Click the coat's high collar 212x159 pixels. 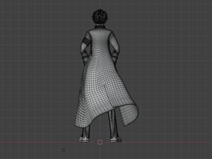(100, 27)
